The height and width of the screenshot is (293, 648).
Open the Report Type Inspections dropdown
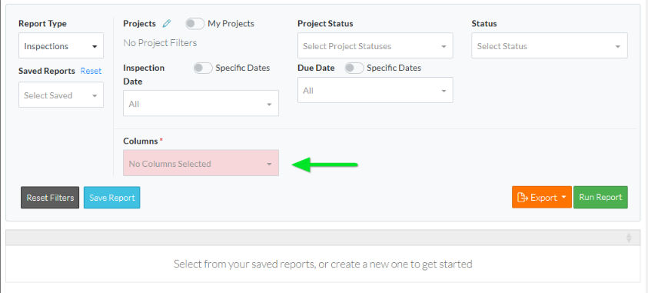pos(61,45)
